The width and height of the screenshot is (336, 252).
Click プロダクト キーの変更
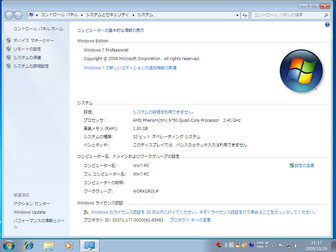(x=190, y=220)
